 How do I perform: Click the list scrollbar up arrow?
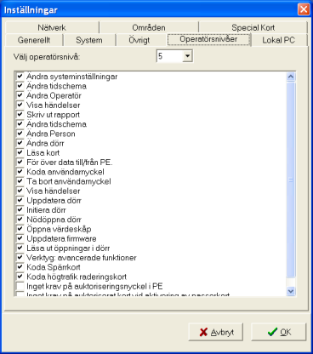point(291,77)
